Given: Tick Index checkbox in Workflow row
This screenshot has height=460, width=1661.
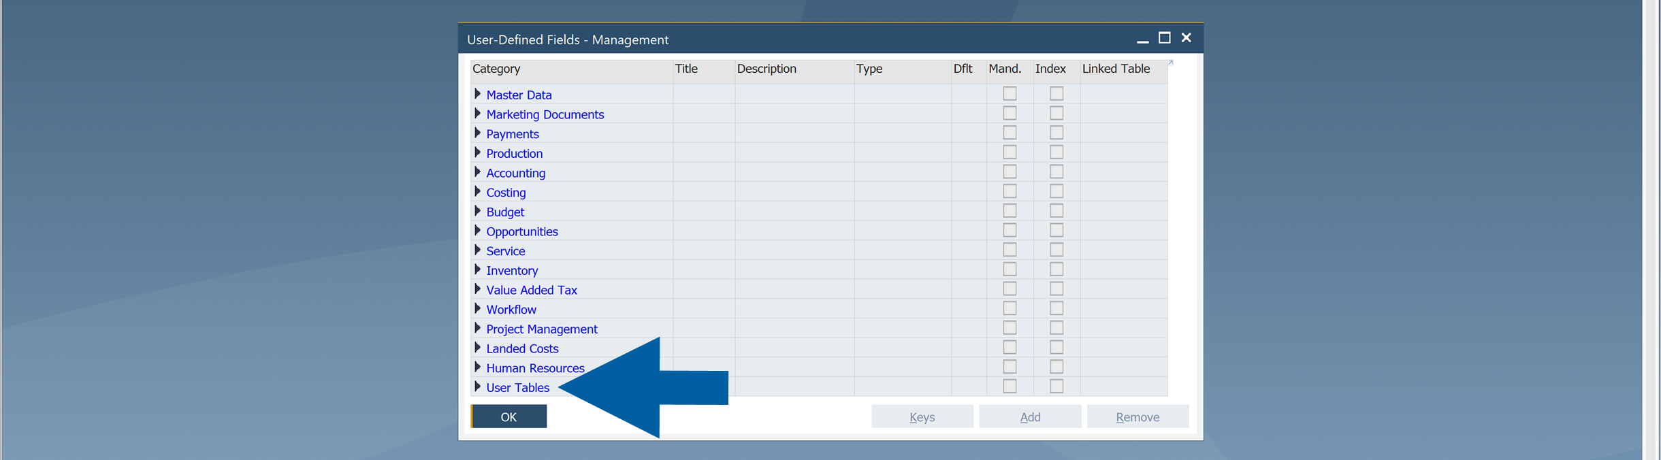Looking at the screenshot, I should (x=1056, y=308).
